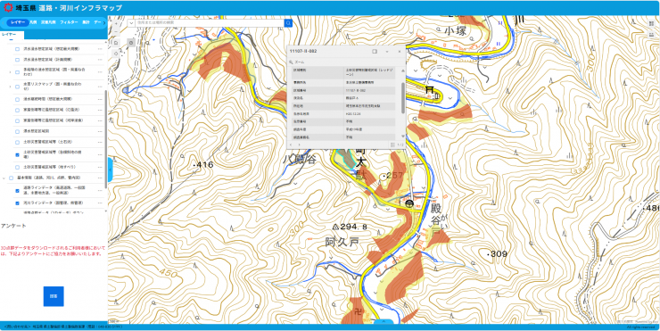Dock the feature popup using dock icon
The width and height of the screenshot is (660, 331).
click(x=375, y=51)
